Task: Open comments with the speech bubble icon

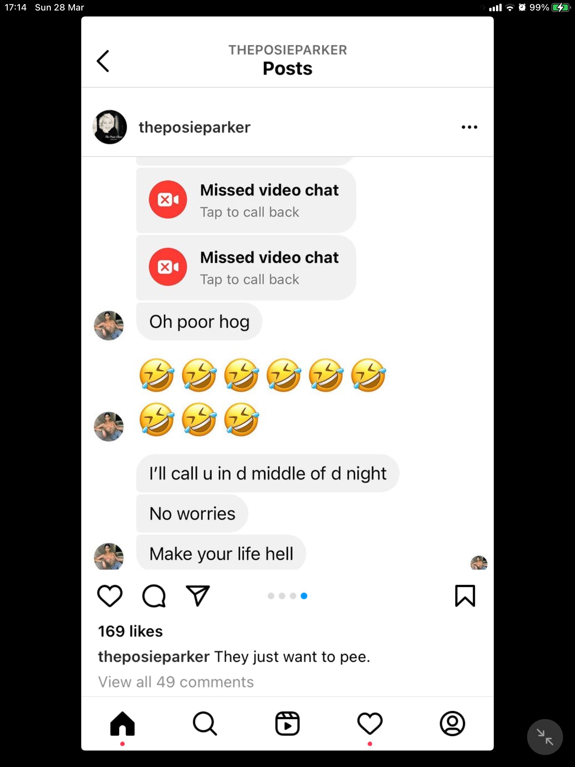Action: (x=154, y=595)
